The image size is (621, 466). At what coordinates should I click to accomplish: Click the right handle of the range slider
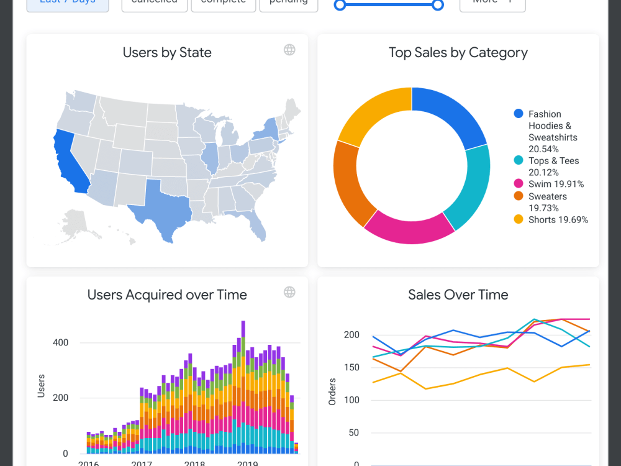tap(437, 4)
